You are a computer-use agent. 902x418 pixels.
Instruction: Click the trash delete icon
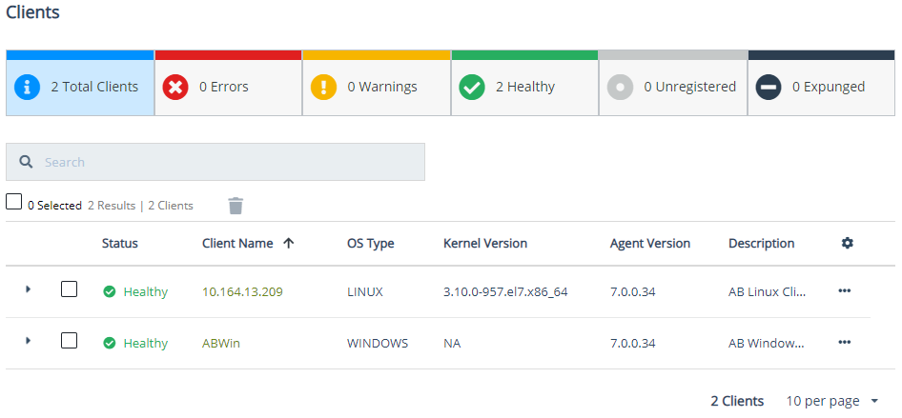pyautogui.click(x=236, y=206)
